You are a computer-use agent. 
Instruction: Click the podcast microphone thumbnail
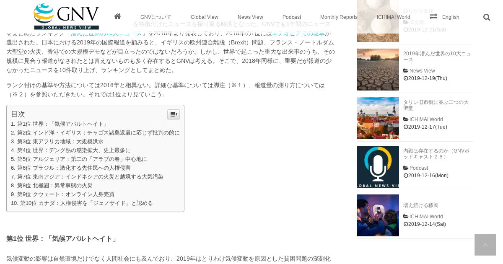point(378,167)
